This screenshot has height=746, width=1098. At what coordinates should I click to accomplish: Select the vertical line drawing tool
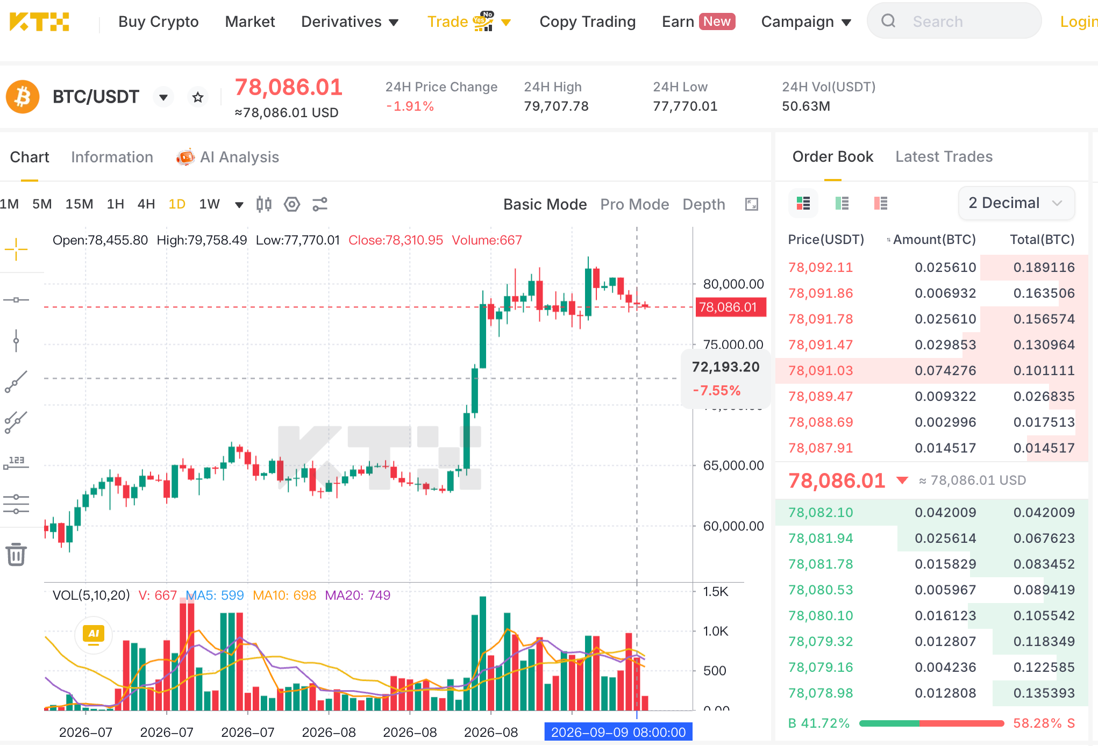click(x=16, y=340)
